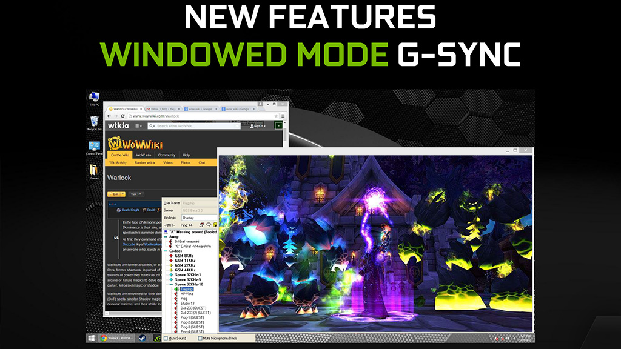Open the Wiki Activity link
The width and height of the screenshot is (621, 349).
tap(118, 162)
